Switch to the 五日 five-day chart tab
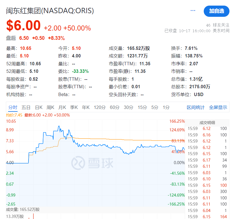 pyautogui.click(x=26, y=107)
